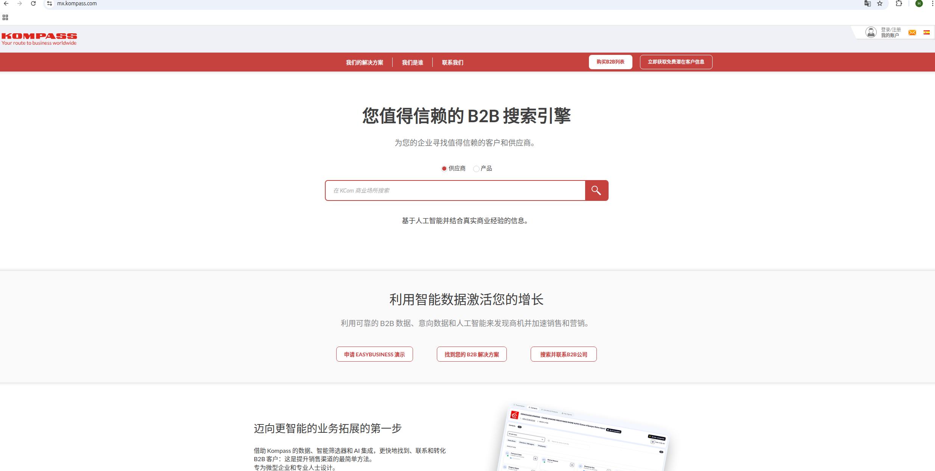
Task: Open the orange envelope messages icon
Action: [912, 33]
